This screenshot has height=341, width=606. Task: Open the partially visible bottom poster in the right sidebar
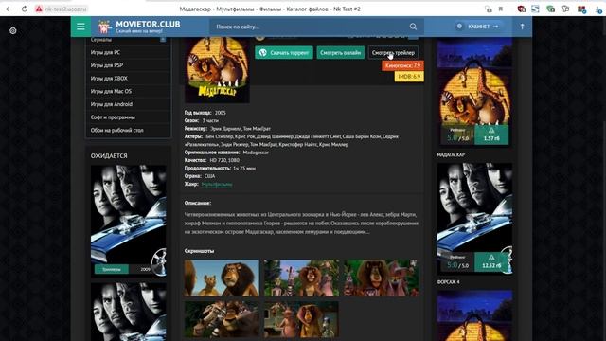point(474,315)
